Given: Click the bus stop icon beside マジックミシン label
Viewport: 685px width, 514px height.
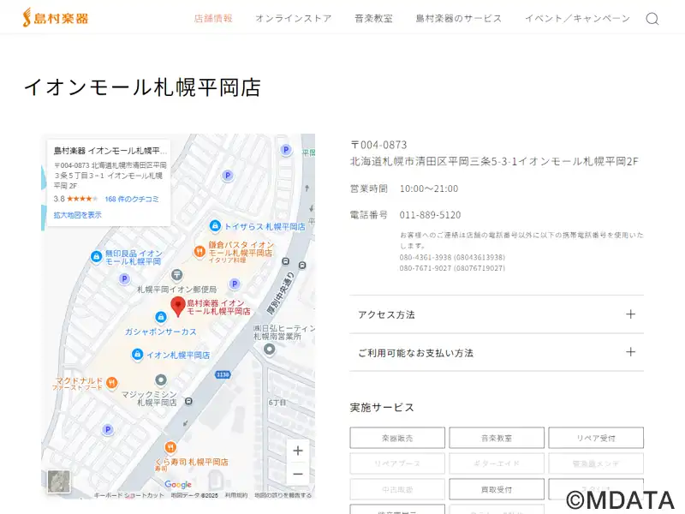Looking at the screenshot, I should tap(188, 401).
